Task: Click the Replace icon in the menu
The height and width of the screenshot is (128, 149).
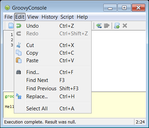Action: tap(19, 96)
